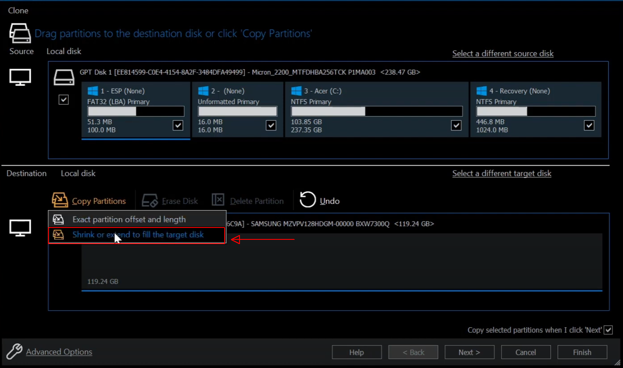Viewport: 623px width, 368px height.
Task: Uncheck the 16.0 MB unformatted partition checkbox
Action: point(271,125)
